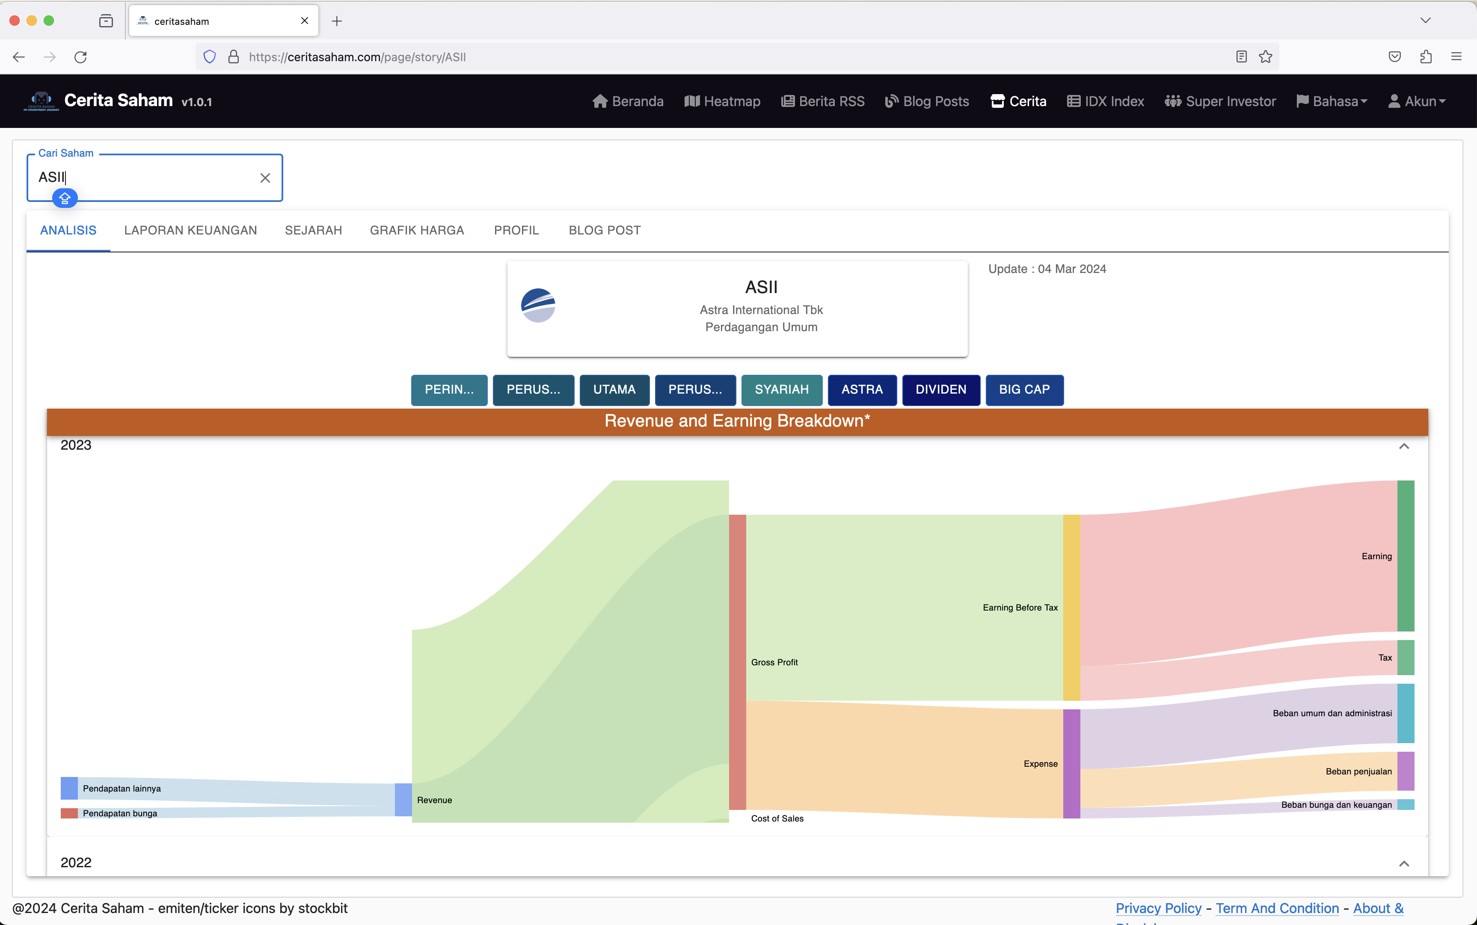The height and width of the screenshot is (925, 1477).
Task: Reload the current page
Action: [x=80, y=57]
